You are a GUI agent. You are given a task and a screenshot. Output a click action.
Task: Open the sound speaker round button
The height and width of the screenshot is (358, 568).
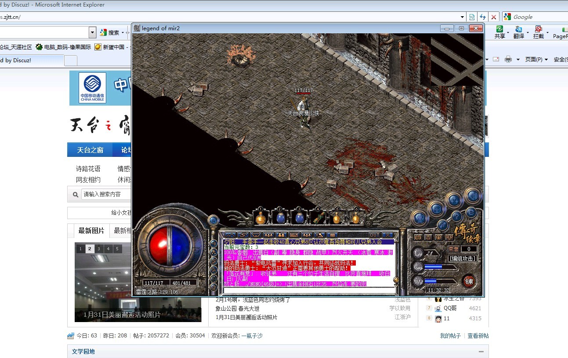pyautogui.click(x=473, y=197)
